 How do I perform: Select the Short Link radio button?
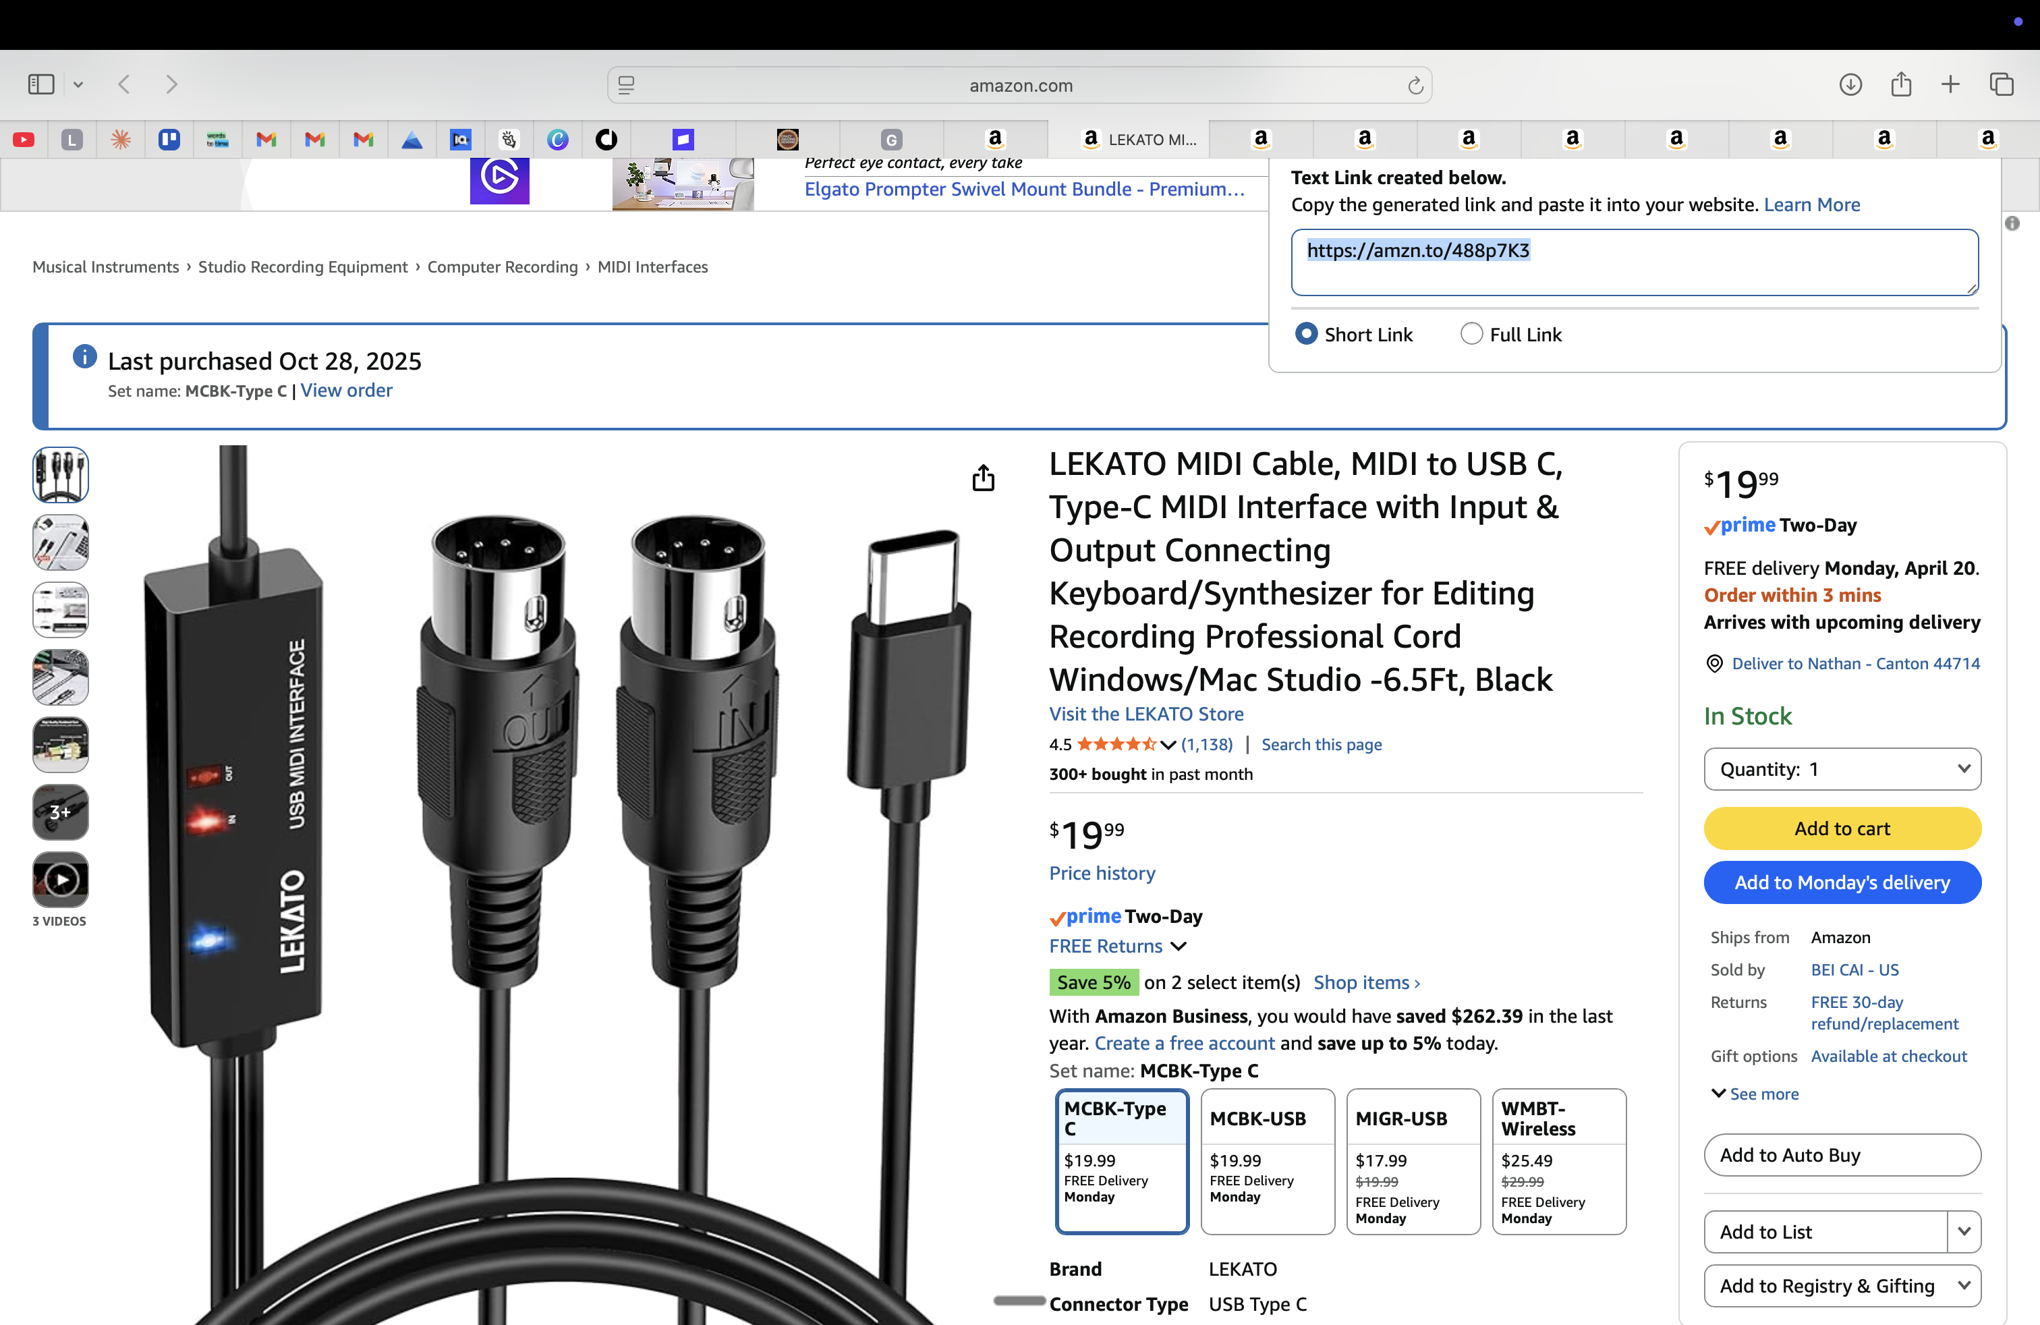pyautogui.click(x=1306, y=333)
